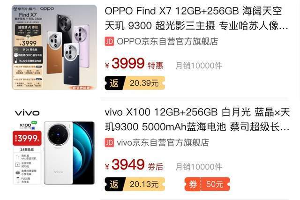Click 月销10000件 on the OPPO listing

(199, 66)
